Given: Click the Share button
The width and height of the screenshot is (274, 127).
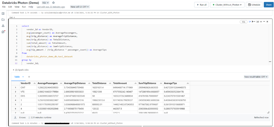Looking at the screenshot, I should (x=269, y=5).
